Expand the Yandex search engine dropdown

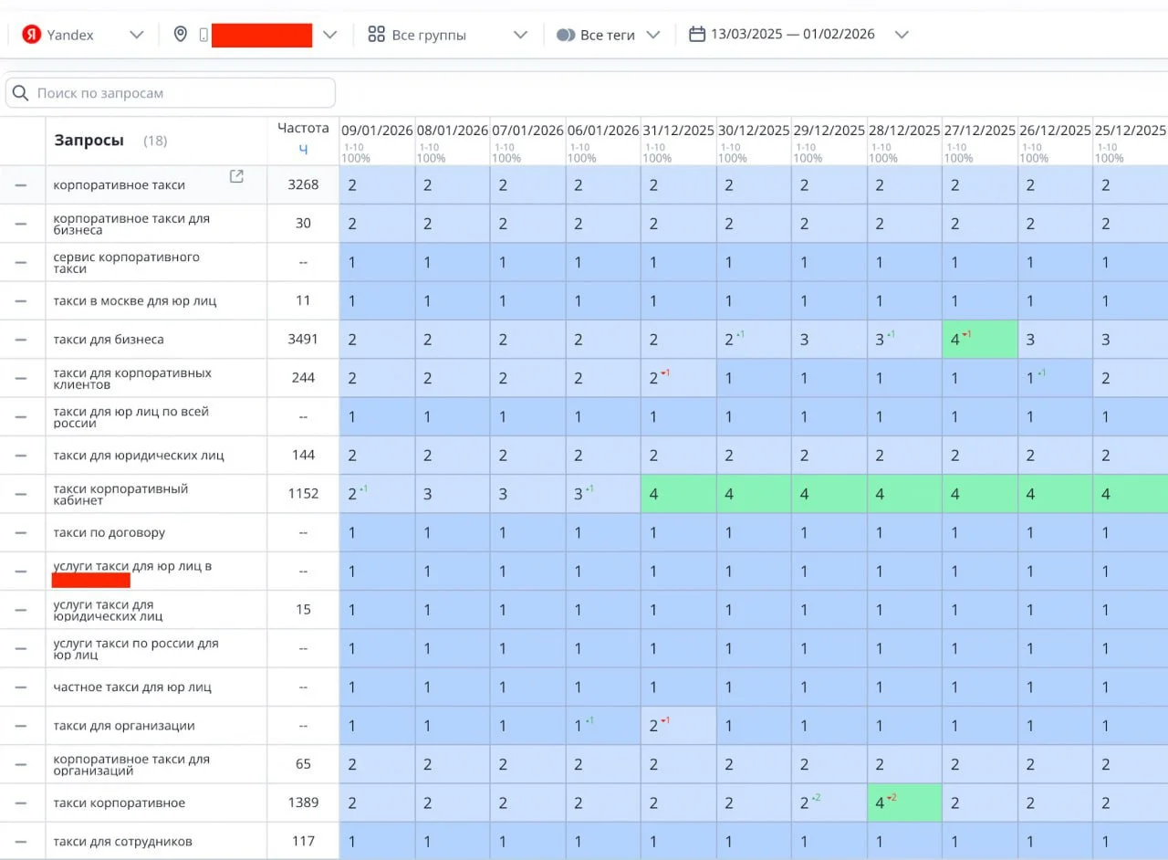click(x=137, y=35)
